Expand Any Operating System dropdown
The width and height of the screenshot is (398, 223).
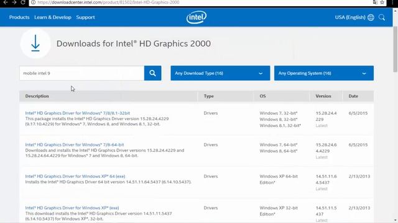pyautogui.click(x=323, y=73)
